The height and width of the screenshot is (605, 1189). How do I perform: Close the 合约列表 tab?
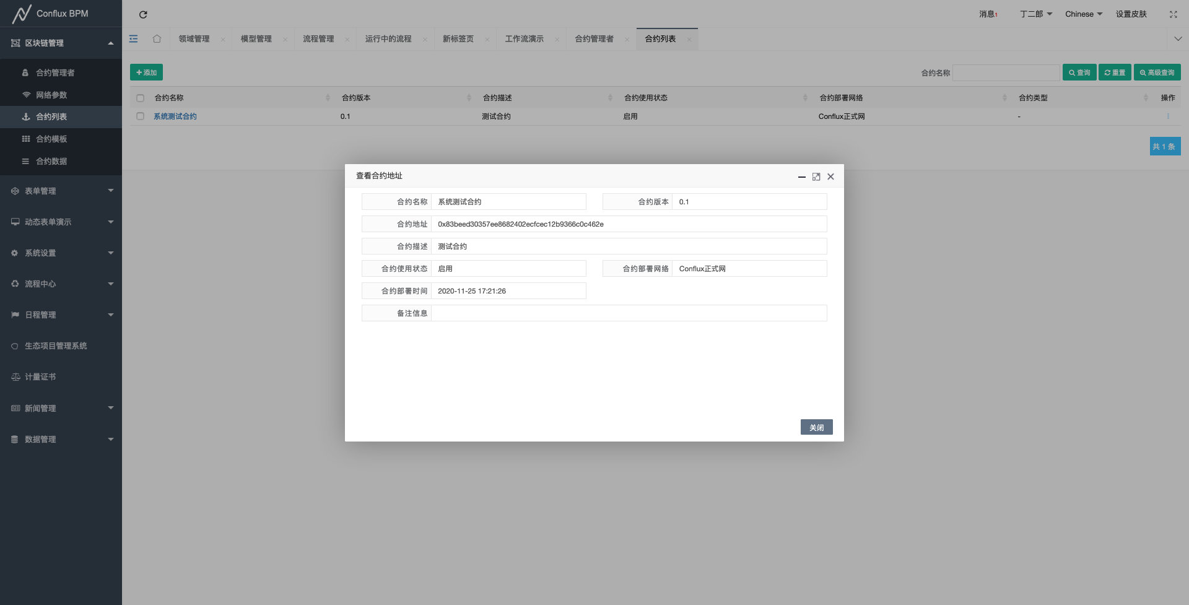[689, 40]
